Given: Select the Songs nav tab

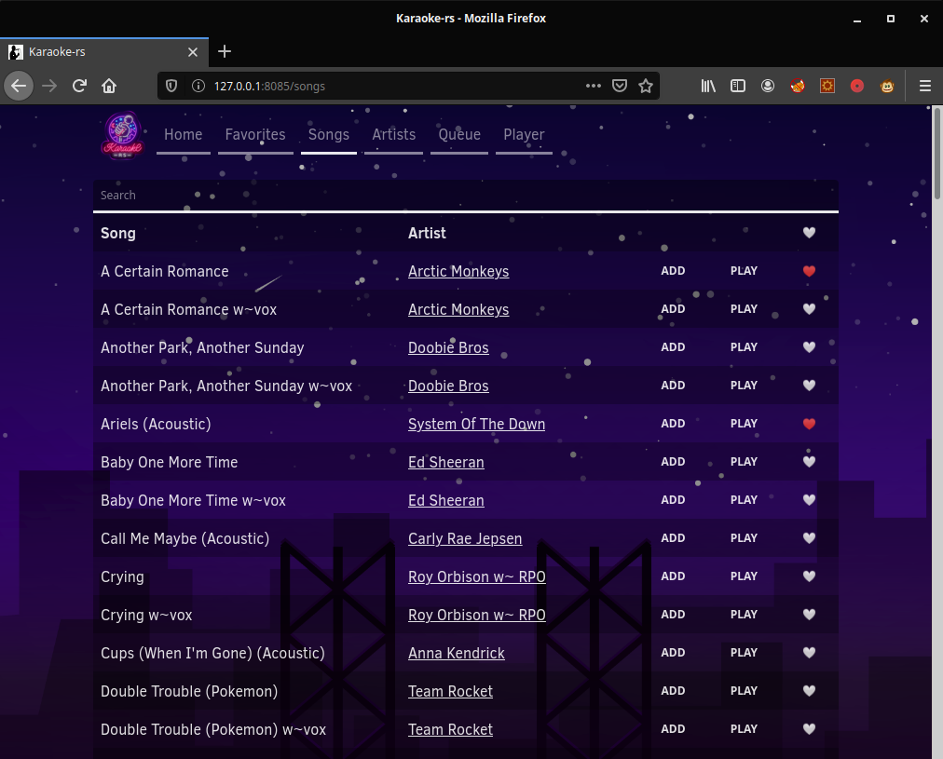Looking at the screenshot, I should point(329,135).
